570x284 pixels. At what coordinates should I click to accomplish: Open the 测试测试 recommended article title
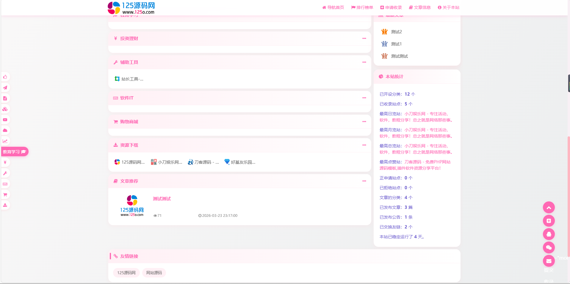pos(162,199)
